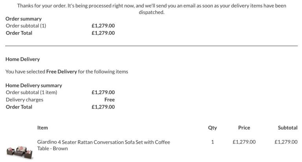Click the item amount in the Subtotal column

[286, 142]
